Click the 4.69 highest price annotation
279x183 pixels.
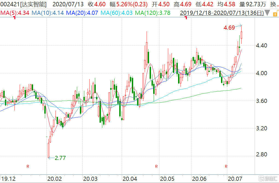(x=229, y=28)
